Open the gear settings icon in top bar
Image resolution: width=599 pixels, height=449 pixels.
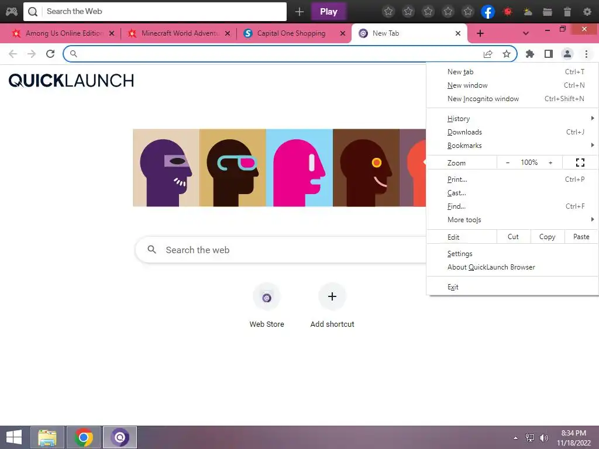[587, 12]
